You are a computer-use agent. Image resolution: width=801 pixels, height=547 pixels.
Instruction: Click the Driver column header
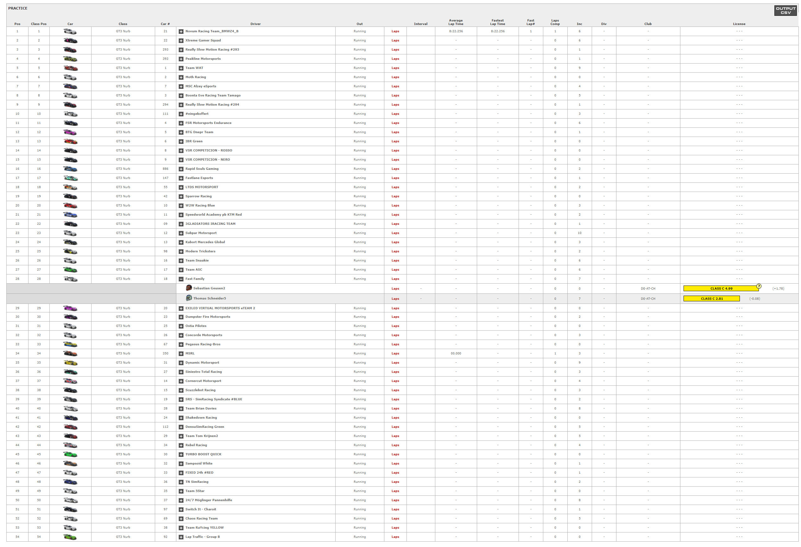click(x=255, y=24)
